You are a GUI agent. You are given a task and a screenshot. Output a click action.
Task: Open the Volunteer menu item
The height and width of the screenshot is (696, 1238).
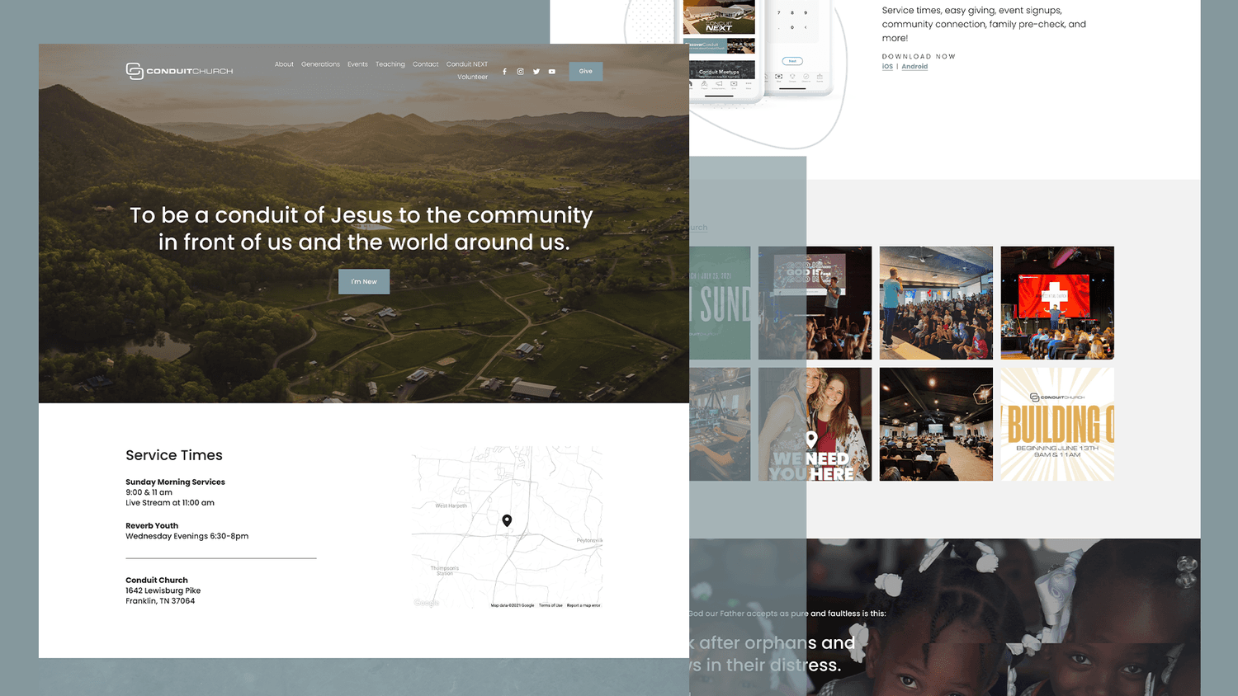pos(472,77)
